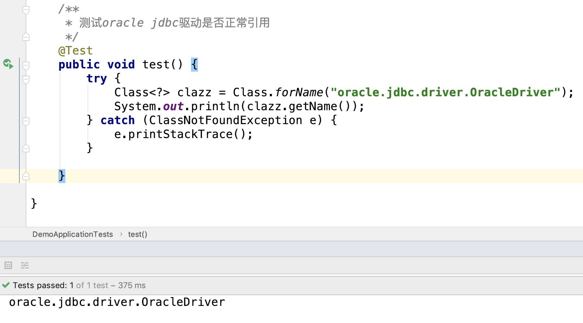Select test() in the breadcrumb bar

click(138, 234)
